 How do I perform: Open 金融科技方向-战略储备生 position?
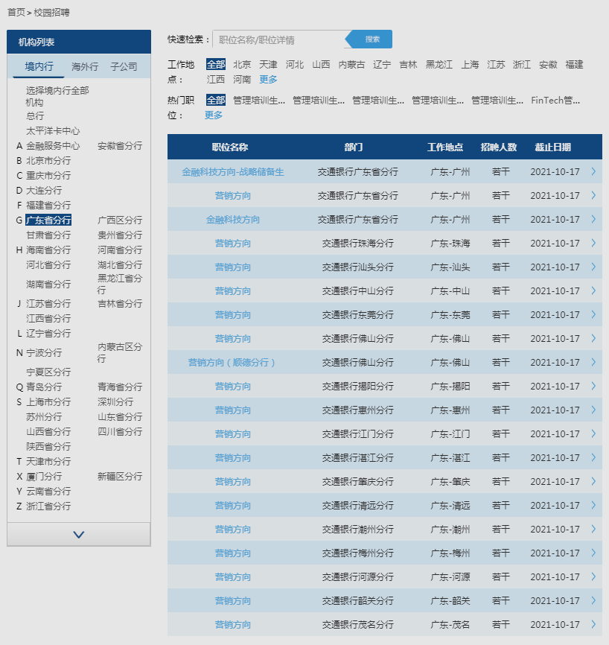pyautogui.click(x=233, y=172)
